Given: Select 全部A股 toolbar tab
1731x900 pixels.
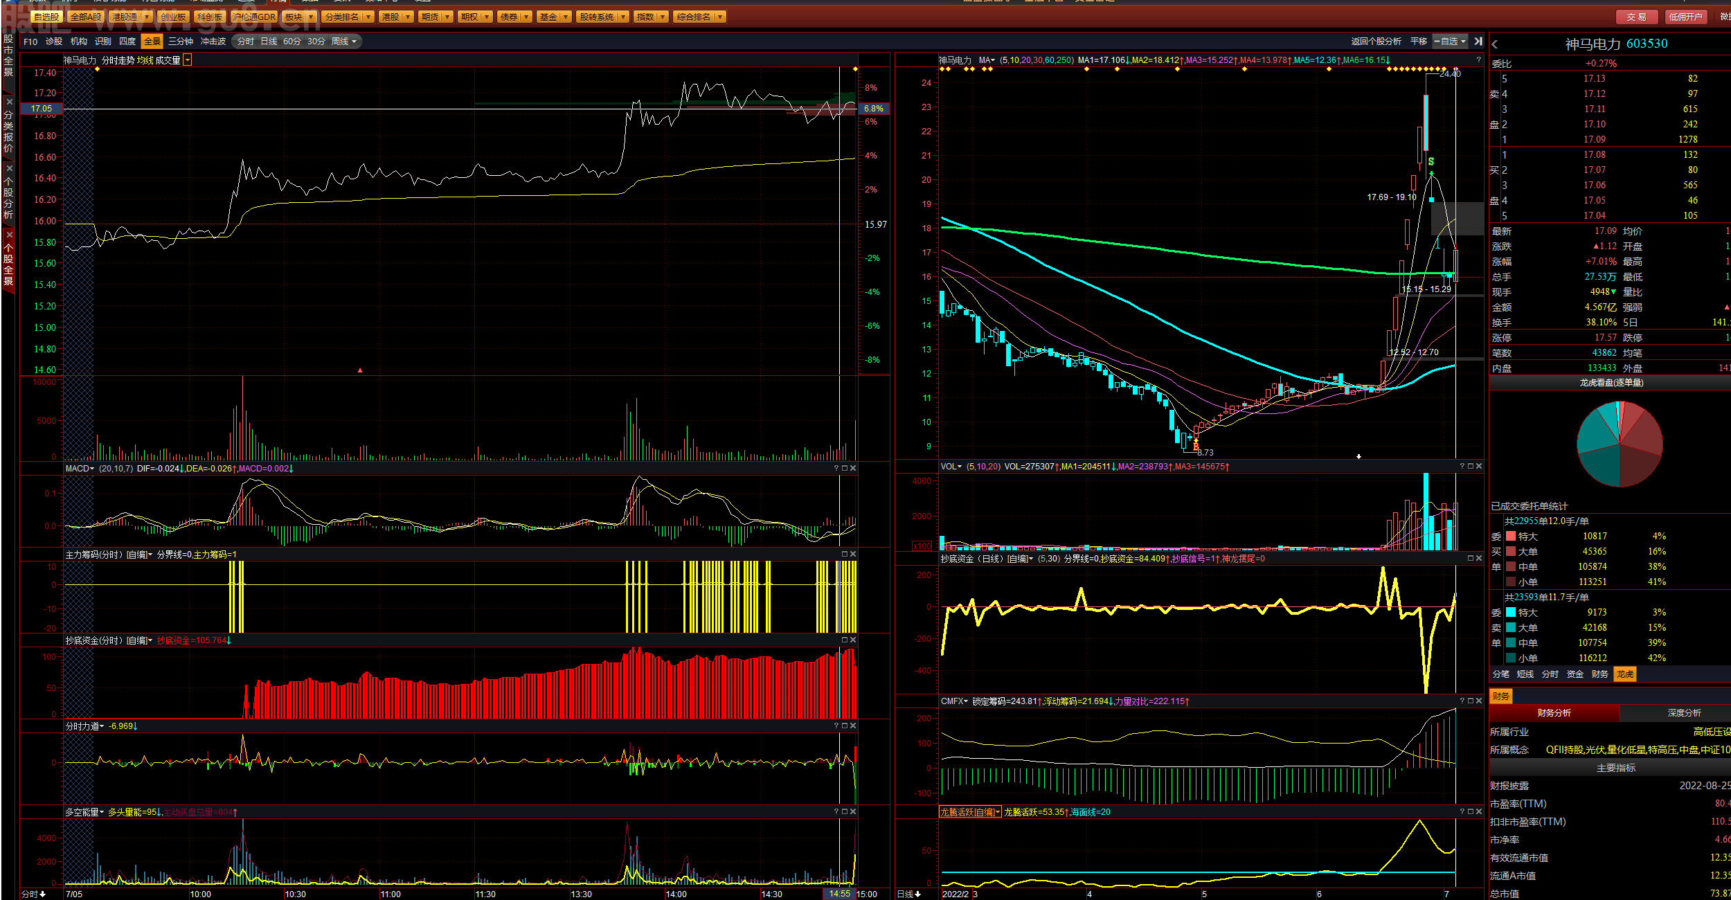Looking at the screenshot, I should 86,17.
